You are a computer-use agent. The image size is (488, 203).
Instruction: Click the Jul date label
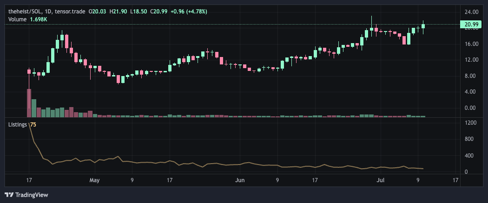[380, 180]
